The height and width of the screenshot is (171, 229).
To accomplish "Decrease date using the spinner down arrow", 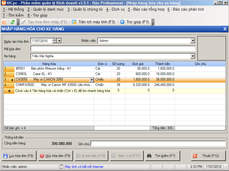I will click(x=55, y=42).
